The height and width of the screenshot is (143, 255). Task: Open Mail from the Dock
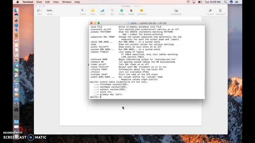[16, 30]
